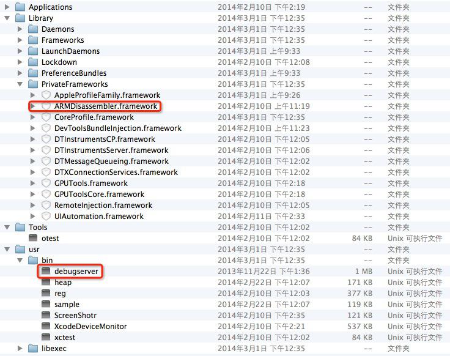This screenshot has height=356, width=450.
Task: Click the DTInstrumentsCP.framework bundle icon
Action: (x=46, y=139)
